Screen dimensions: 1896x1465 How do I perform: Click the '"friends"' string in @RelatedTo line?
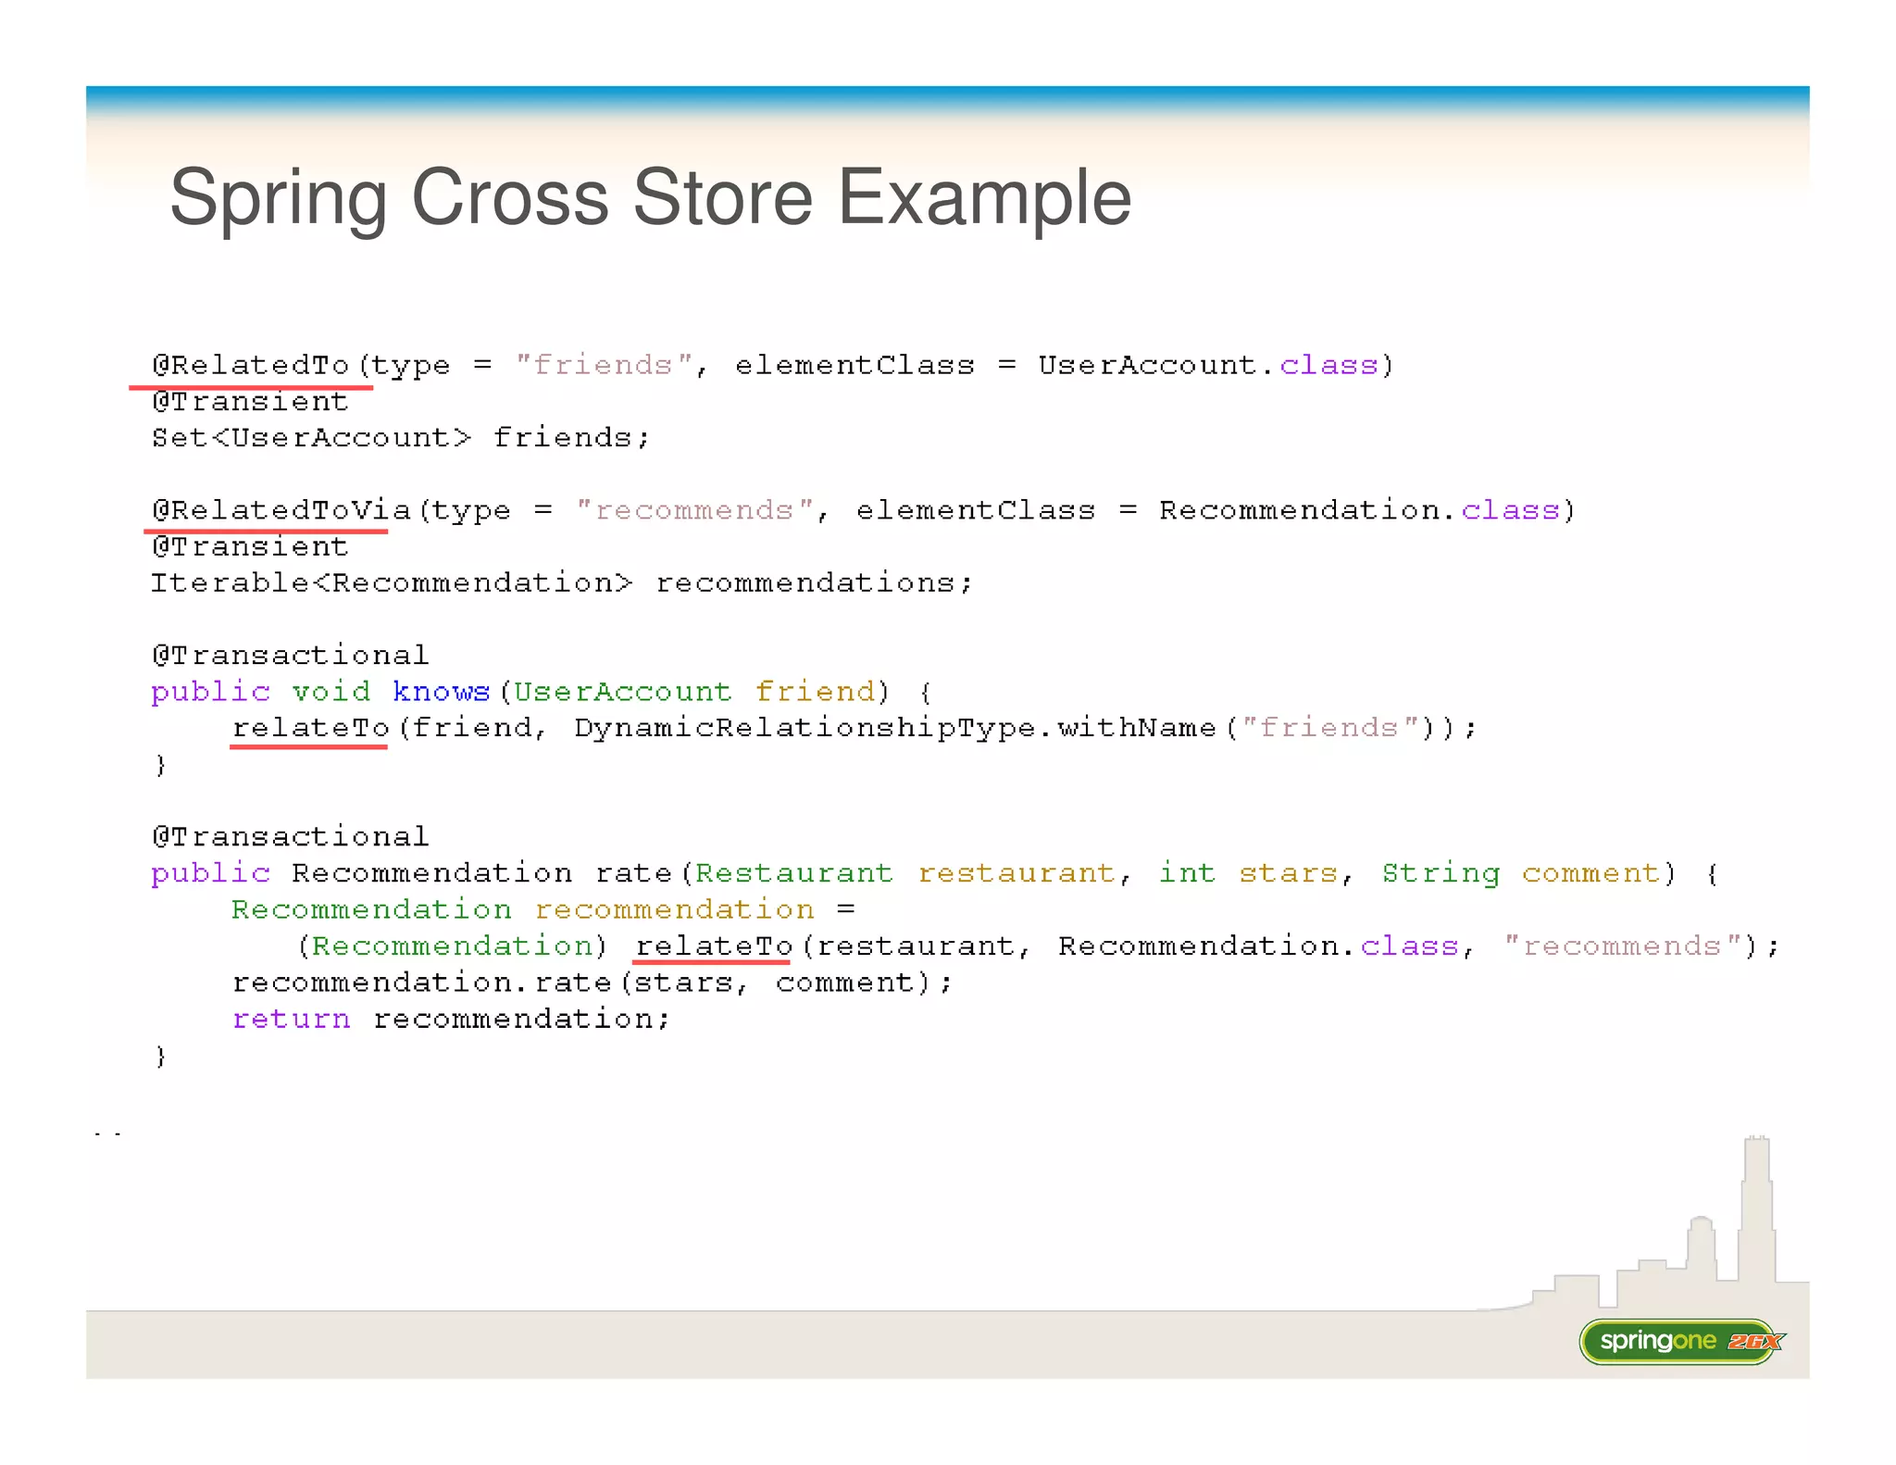(604, 364)
